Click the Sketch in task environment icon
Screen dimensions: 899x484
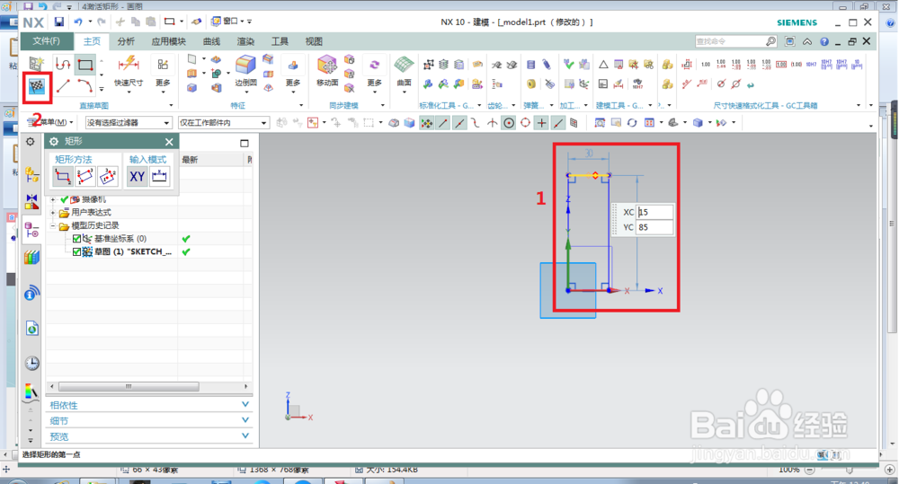coord(37,64)
